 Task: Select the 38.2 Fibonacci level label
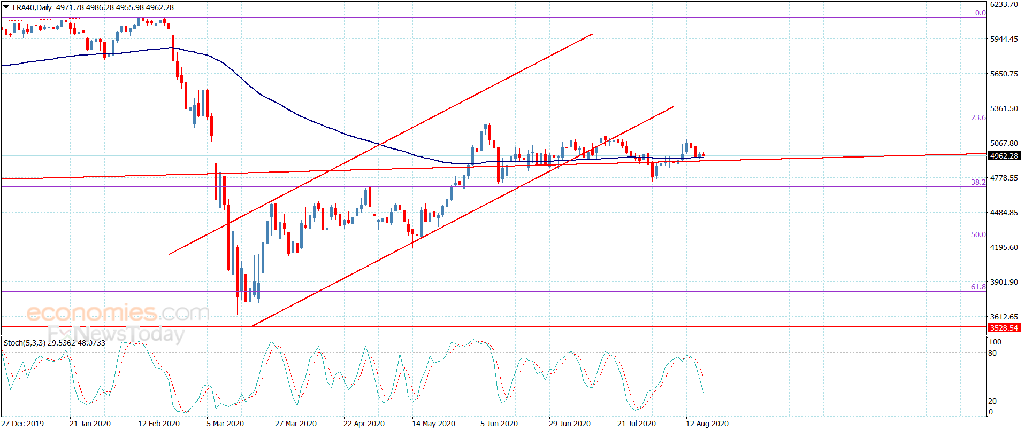coord(978,182)
